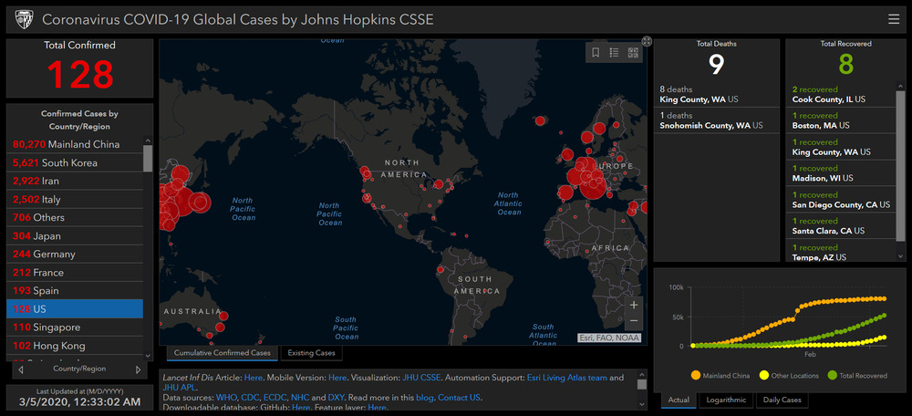Expand the map to fullscreen
Screen dimensions: 912x416
coord(647,41)
